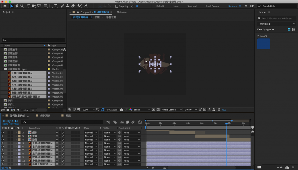Toggle the region of interest icon
298x170 pixels.
point(154,110)
